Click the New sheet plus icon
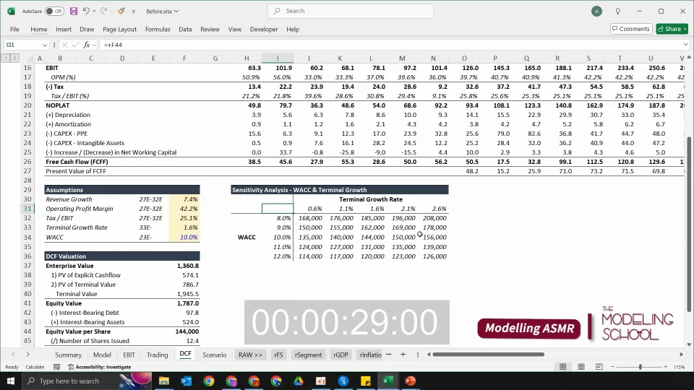Screen dimensions: 694x390 [403, 354]
